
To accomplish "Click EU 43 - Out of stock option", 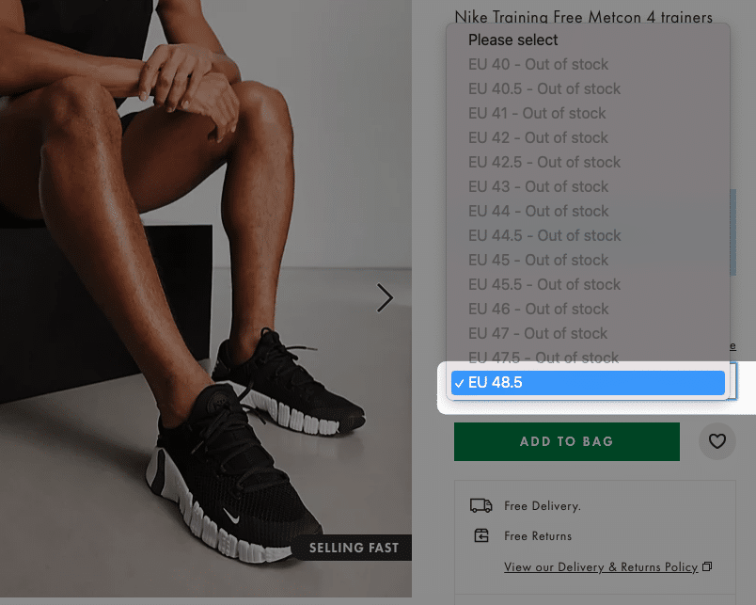I will click(x=588, y=186).
